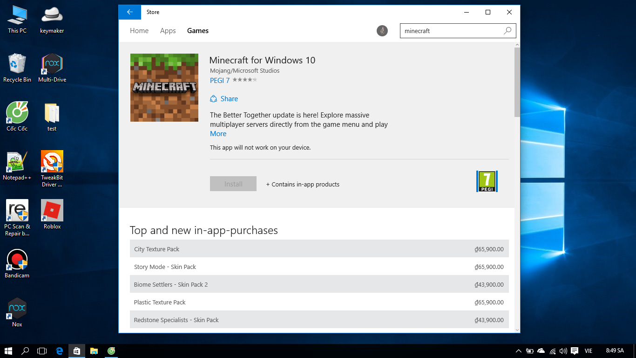Switch to the Apps tab

point(168,31)
